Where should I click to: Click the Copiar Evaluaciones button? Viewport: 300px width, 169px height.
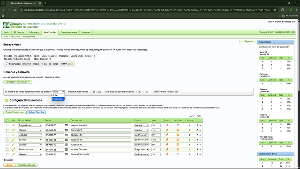[15, 112]
